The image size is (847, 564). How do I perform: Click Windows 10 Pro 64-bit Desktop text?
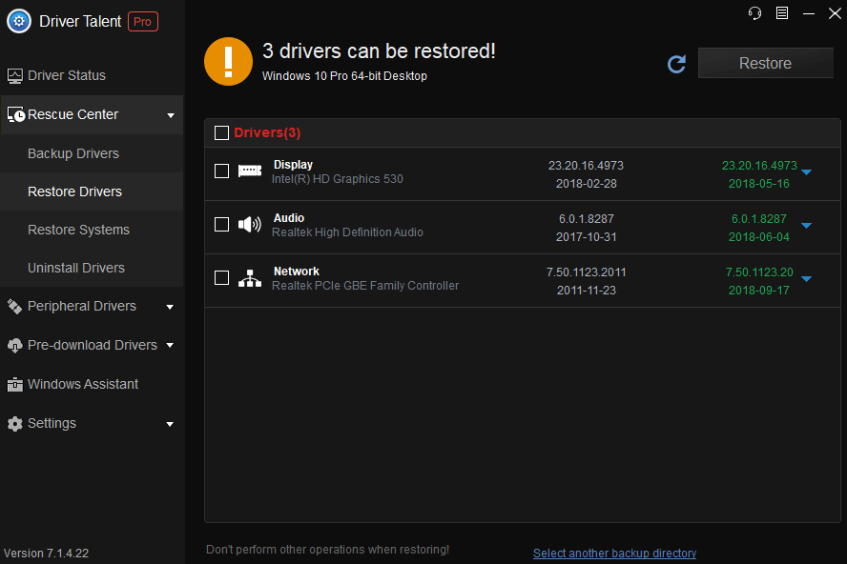[x=344, y=76]
